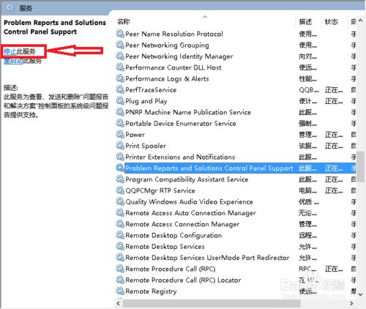Image resolution: width=366 pixels, height=309 pixels.
Task: Select Peer Name Resolution Protocol service name
Action: 174,34
